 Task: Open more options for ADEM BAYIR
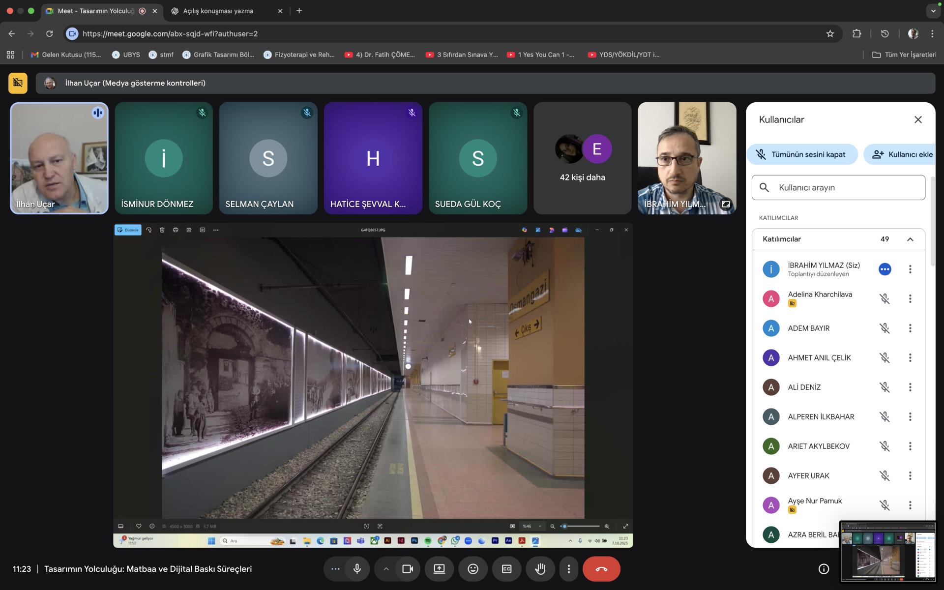(910, 328)
